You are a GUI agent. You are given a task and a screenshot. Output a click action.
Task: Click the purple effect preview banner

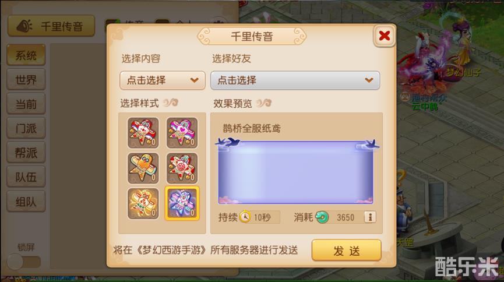[296, 172]
